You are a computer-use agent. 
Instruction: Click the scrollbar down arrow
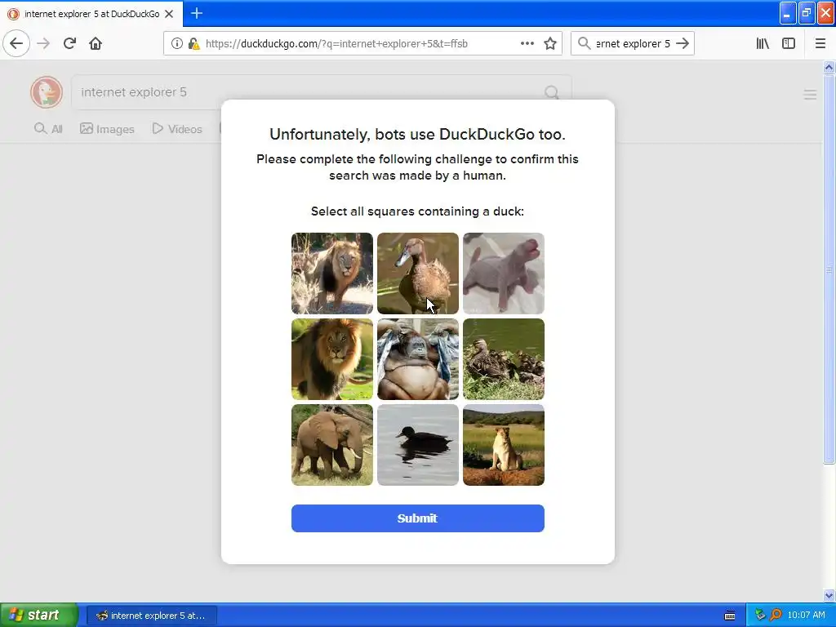tap(829, 595)
